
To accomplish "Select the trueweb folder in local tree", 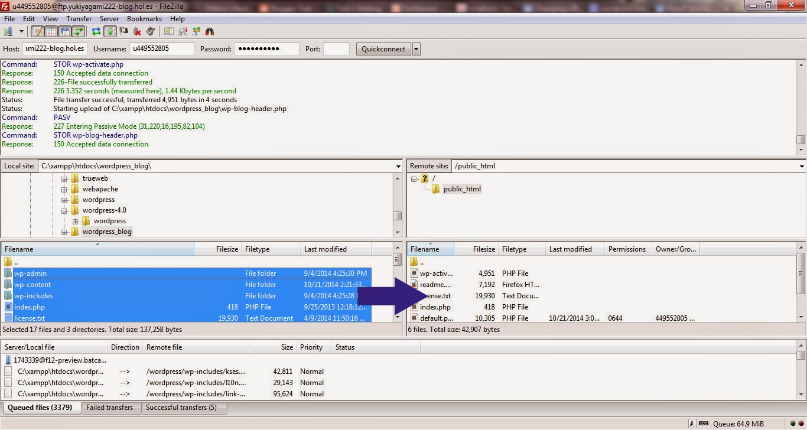I will click(95, 178).
